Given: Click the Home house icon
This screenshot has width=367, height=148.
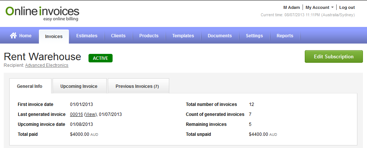Looking at the screenshot, I should pos(13,35).
